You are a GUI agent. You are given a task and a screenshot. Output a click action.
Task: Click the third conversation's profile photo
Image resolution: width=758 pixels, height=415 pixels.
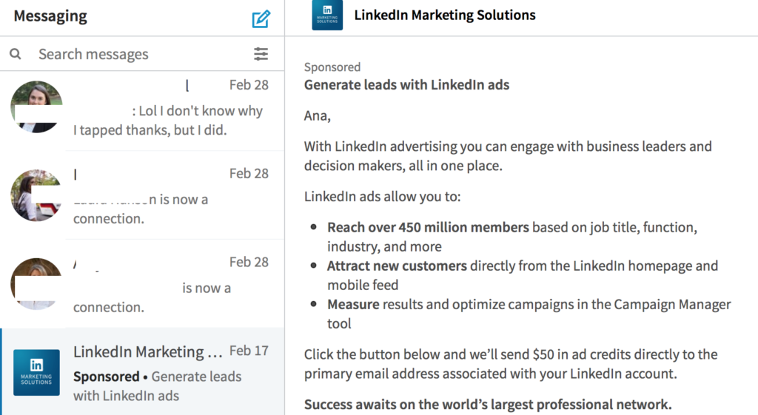click(x=37, y=283)
